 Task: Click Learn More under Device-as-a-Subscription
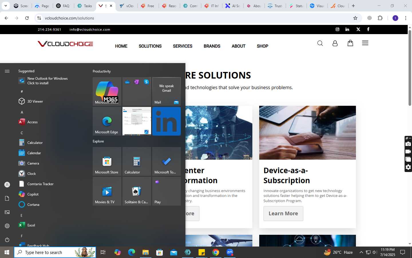tap(283, 214)
